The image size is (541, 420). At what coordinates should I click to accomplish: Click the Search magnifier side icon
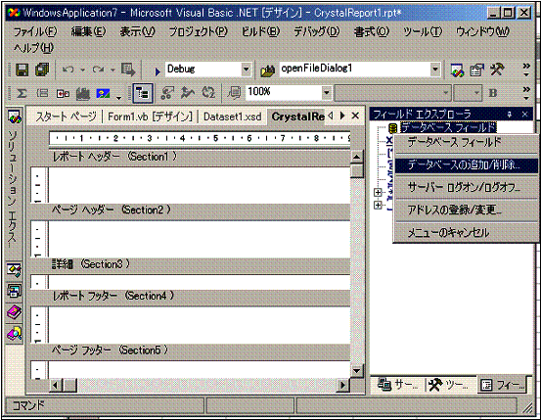pos(14,333)
